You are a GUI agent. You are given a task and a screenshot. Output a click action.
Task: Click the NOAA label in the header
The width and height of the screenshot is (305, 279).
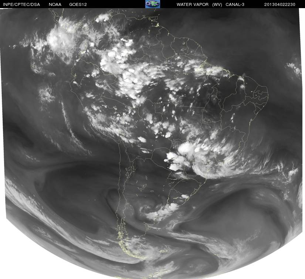pos(55,4)
